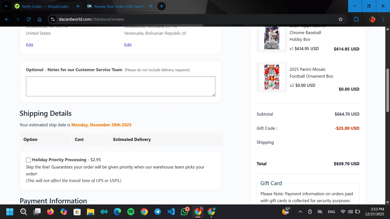Open Task View on taskbar
This screenshot has width=390, height=219.
pos(37,212)
